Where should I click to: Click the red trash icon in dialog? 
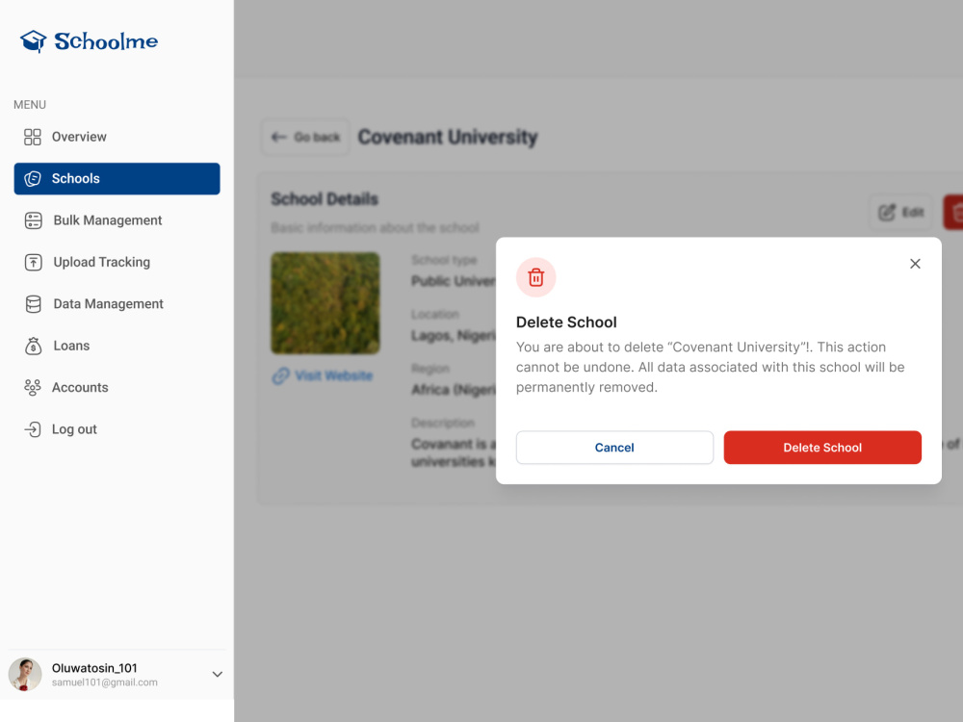tap(536, 277)
